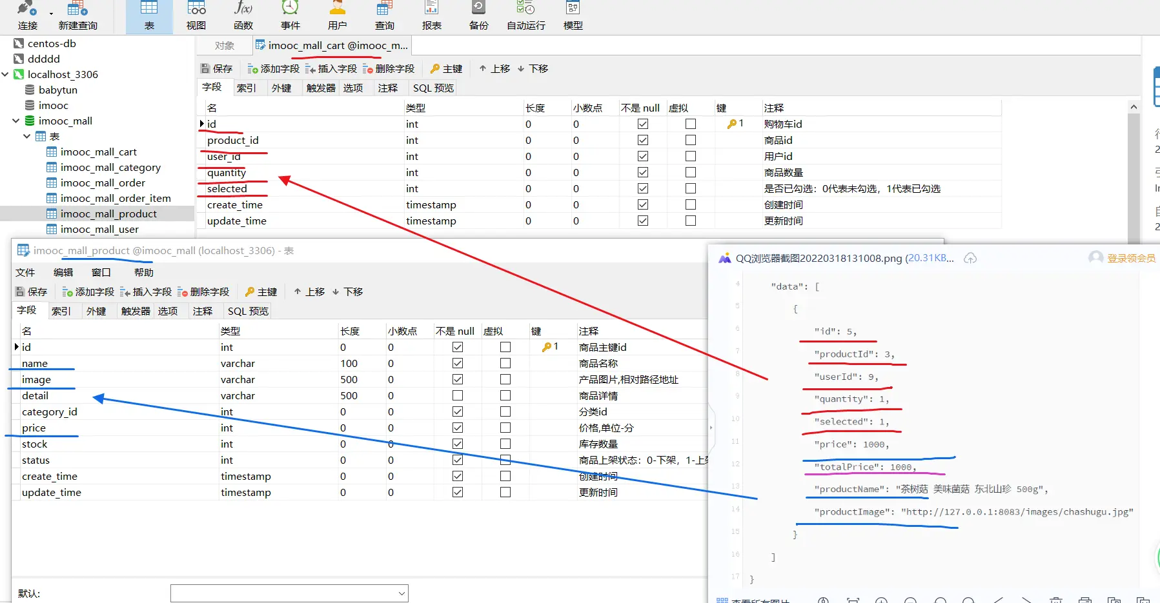Screen dimensions: 1160x603
Task: Check 不是 null for the detail field
Action: (x=458, y=395)
